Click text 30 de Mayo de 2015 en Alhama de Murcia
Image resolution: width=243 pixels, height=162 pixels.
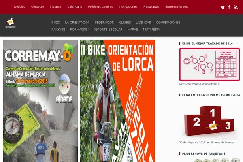207,143
